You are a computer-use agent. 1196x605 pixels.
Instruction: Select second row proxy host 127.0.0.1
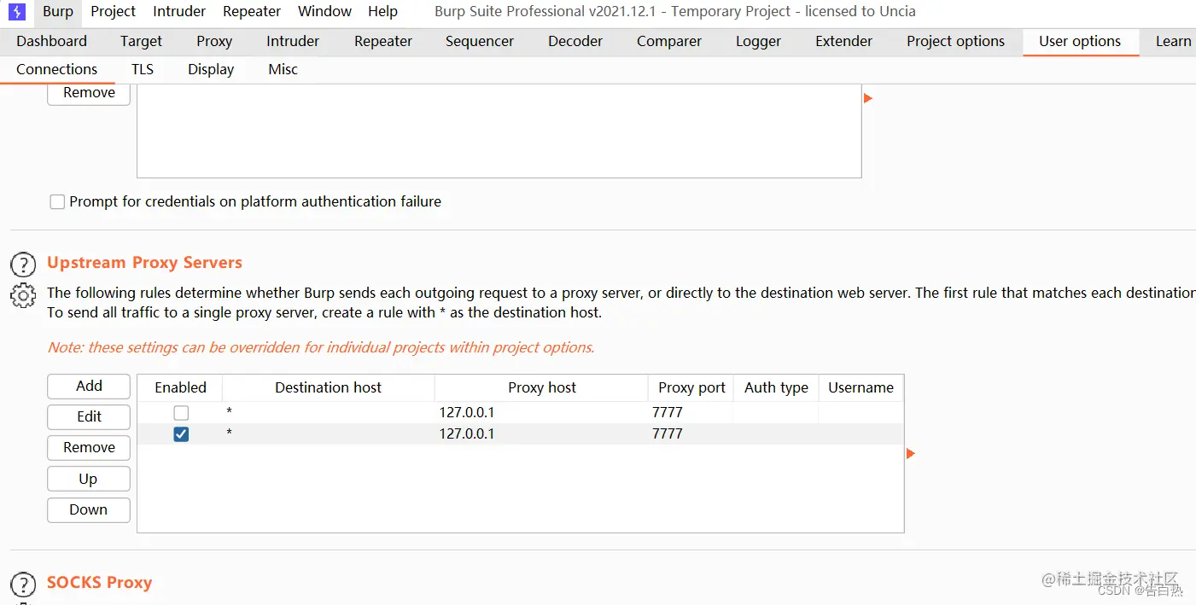pos(467,434)
